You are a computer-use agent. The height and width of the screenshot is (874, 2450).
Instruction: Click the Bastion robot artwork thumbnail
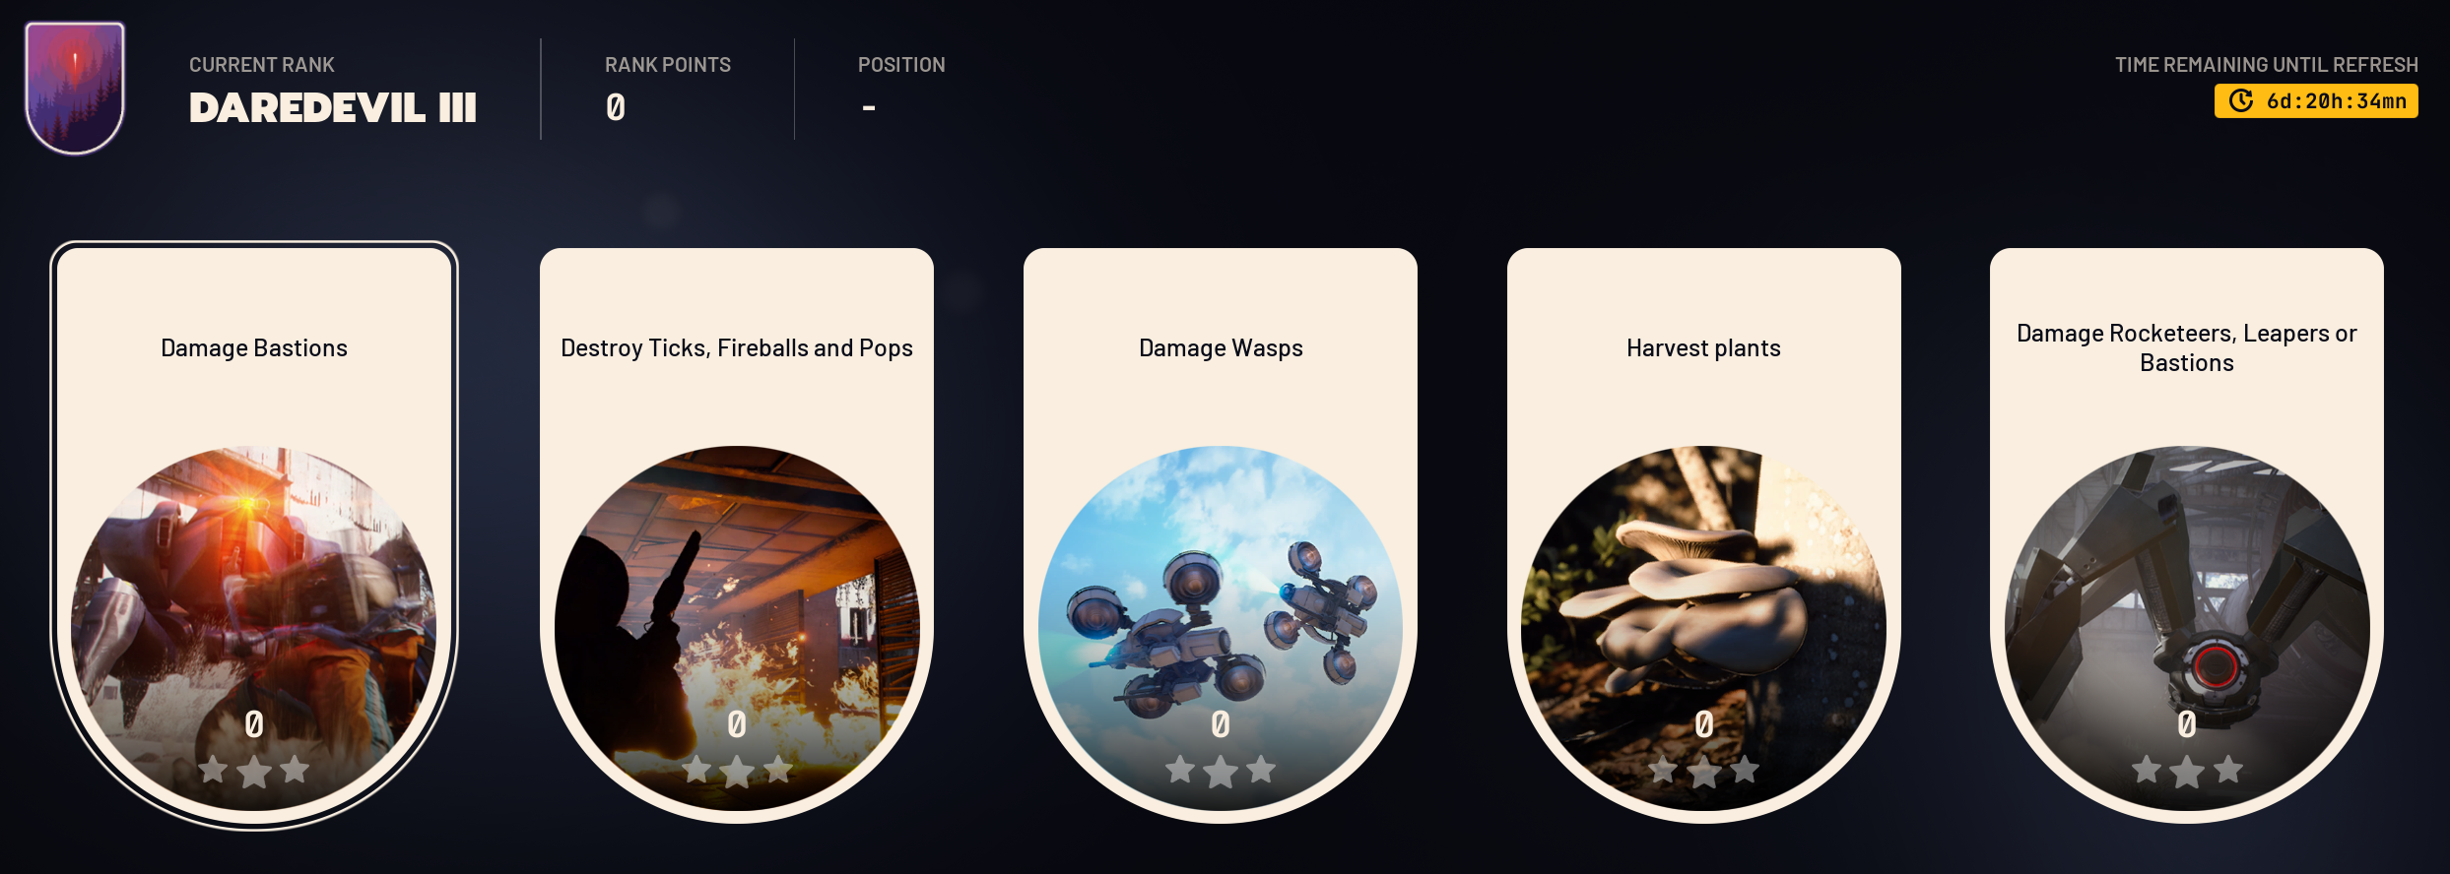pyautogui.click(x=254, y=628)
